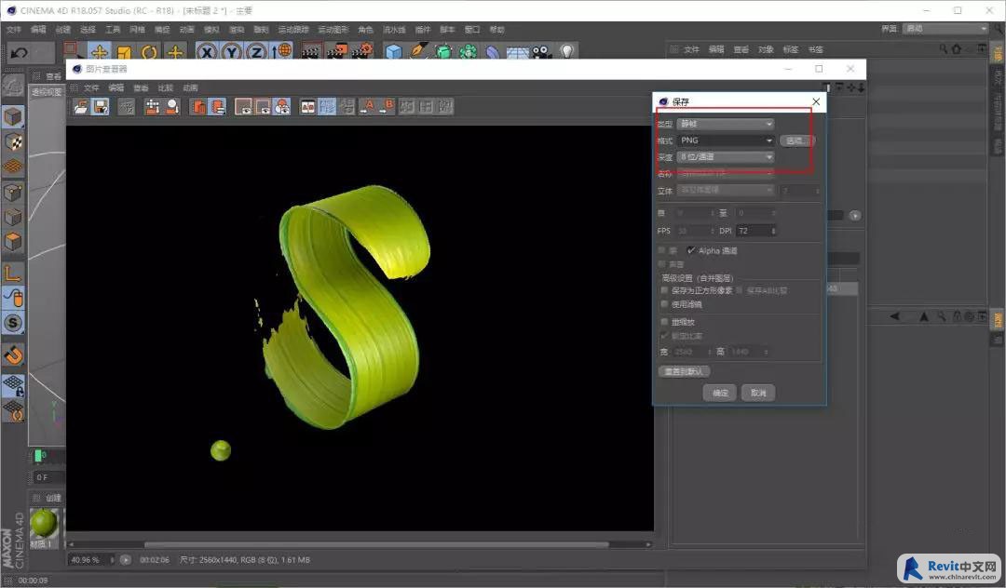Viewport: 1006px width, 588px height.
Task: Toggle the resize checkbox in Save dialog
Action: [x=664, y=322]
